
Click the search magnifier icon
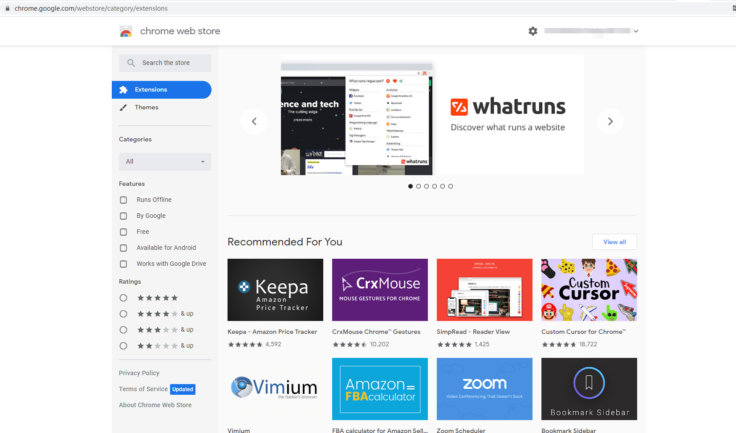(x=131, y=63)
